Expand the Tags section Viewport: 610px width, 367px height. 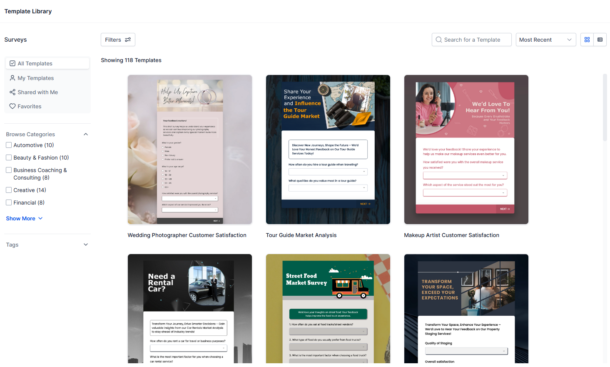(x=86, y=245)
